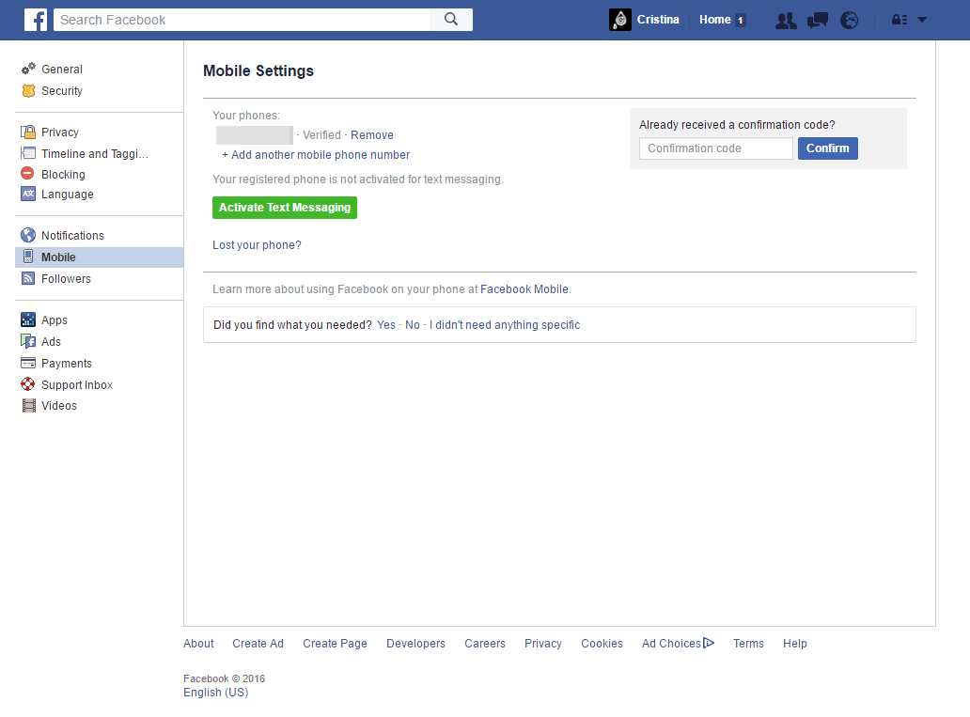Open the About footer link
The height and width of the screenshot is (717, 970).
coord(198,644)
